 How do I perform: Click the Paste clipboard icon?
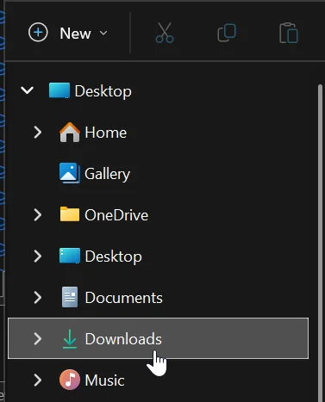click(289, 33)
